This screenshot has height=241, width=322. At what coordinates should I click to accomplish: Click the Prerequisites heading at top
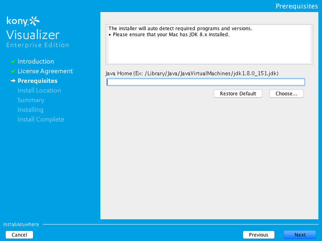point(297,6)
